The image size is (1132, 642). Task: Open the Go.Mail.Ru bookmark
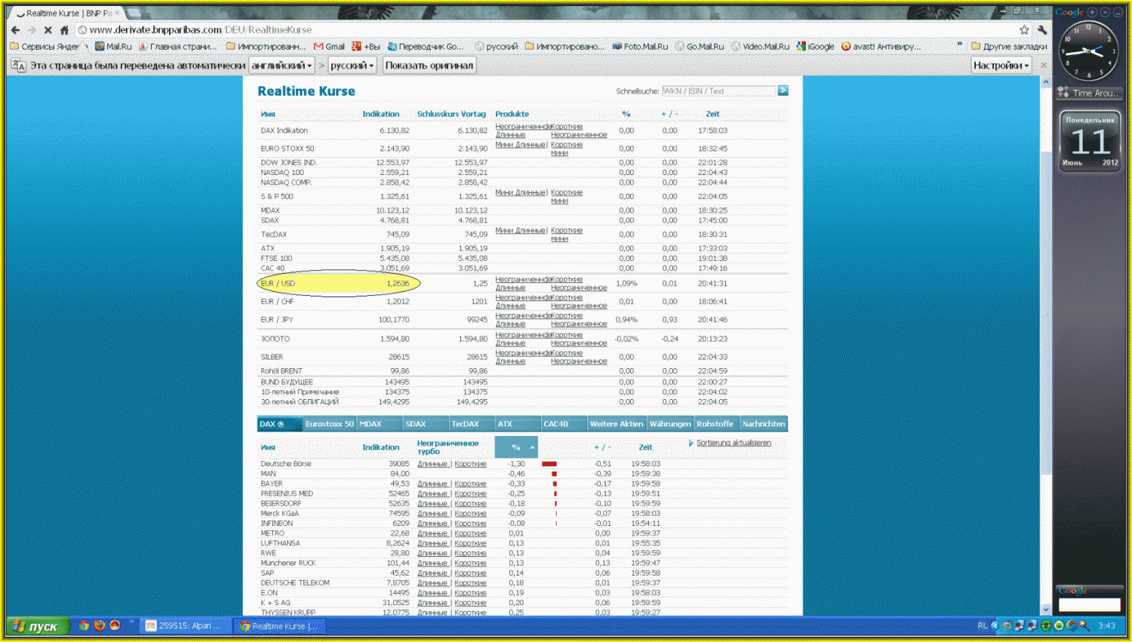(x=700, y=47)
